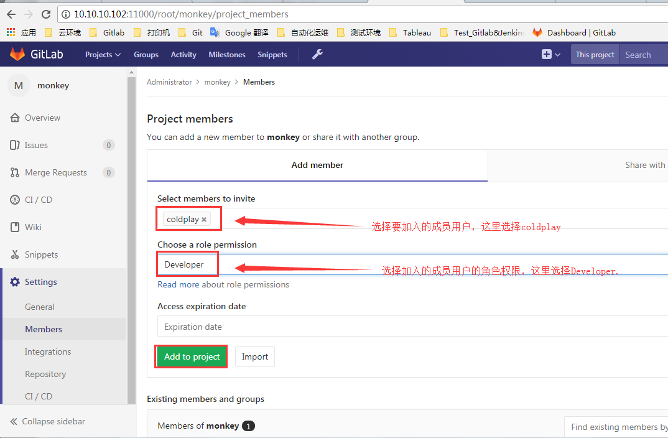Click the Merge Requests count badge
Viewport: 668px width, 438px height.
click(x=109, y=172)
